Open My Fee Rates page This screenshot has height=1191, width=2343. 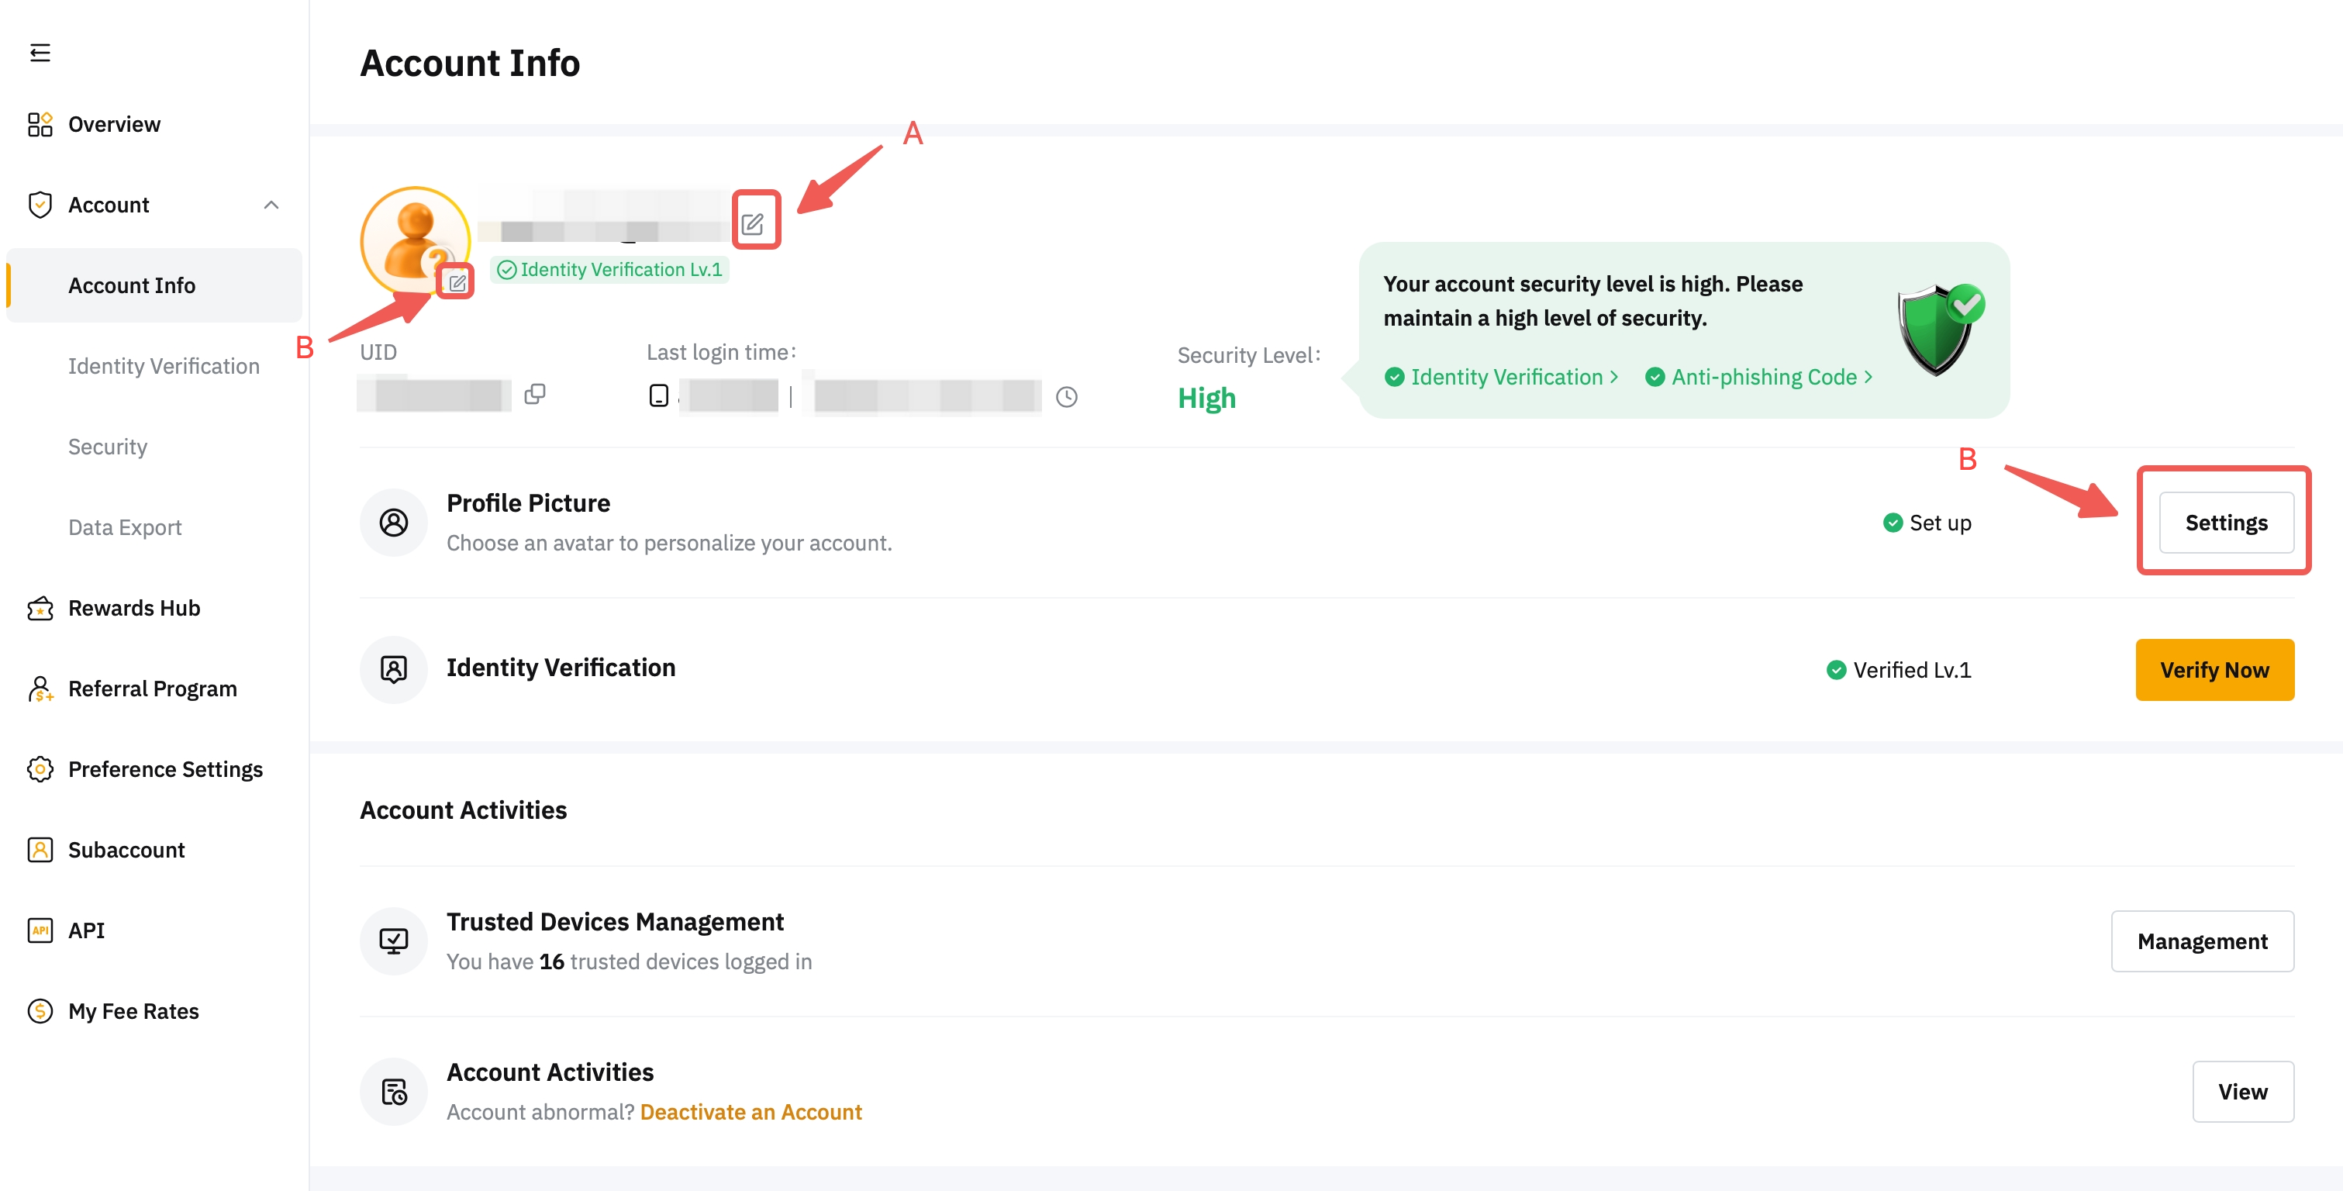(133, 1010)
